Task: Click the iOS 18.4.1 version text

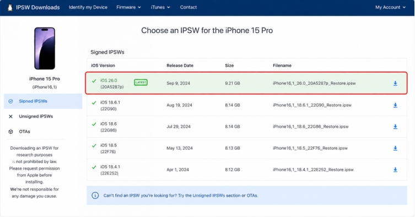Action: coord(110,167)
